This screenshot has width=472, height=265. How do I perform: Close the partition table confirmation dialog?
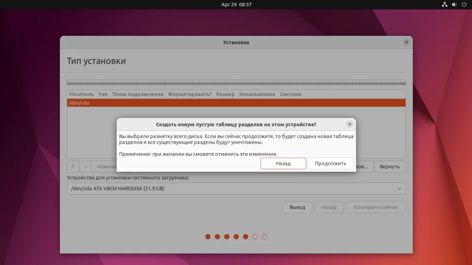click(x=349, y=124)
